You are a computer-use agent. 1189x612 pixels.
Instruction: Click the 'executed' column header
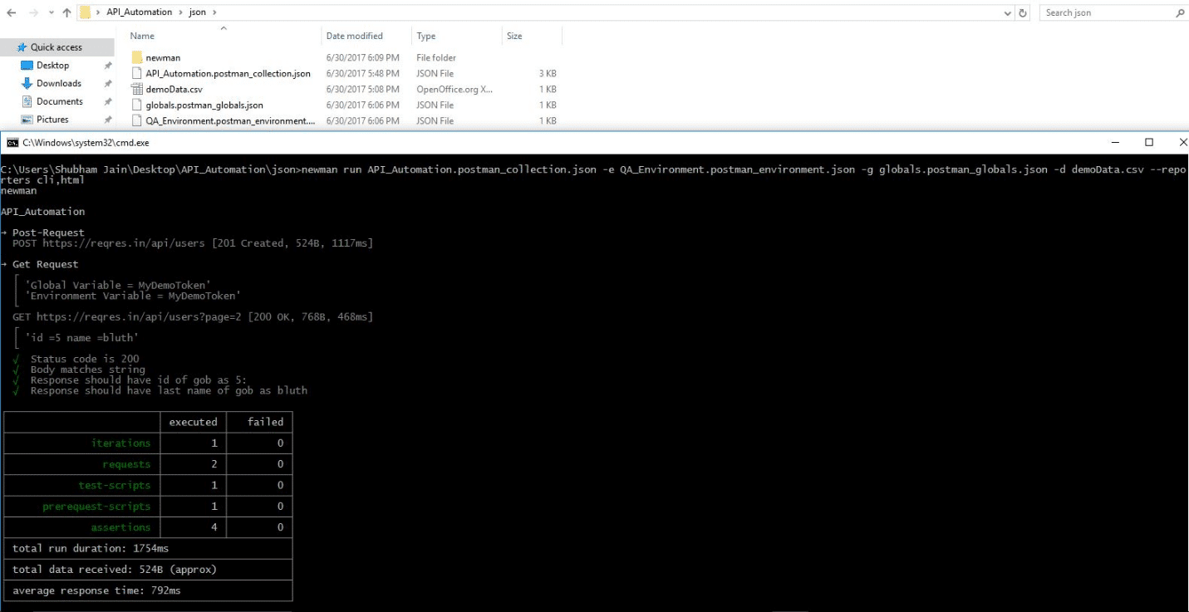[193, 422]
